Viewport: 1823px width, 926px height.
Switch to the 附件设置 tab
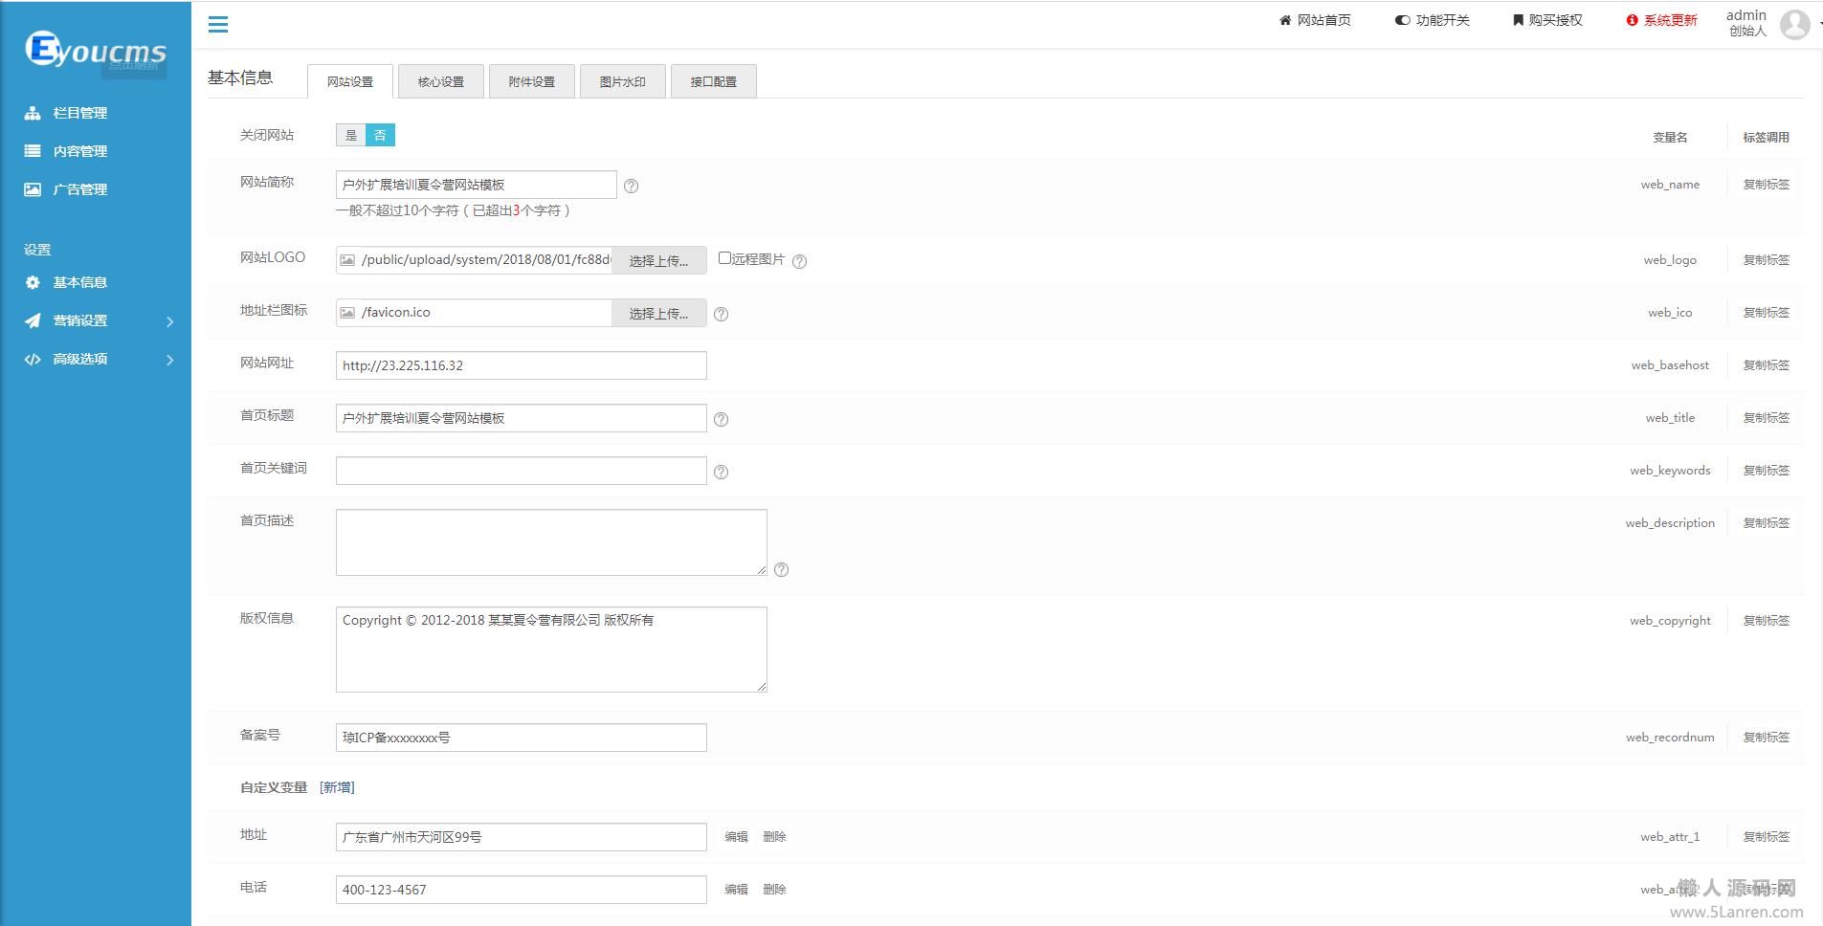click(x=532, y=81)
